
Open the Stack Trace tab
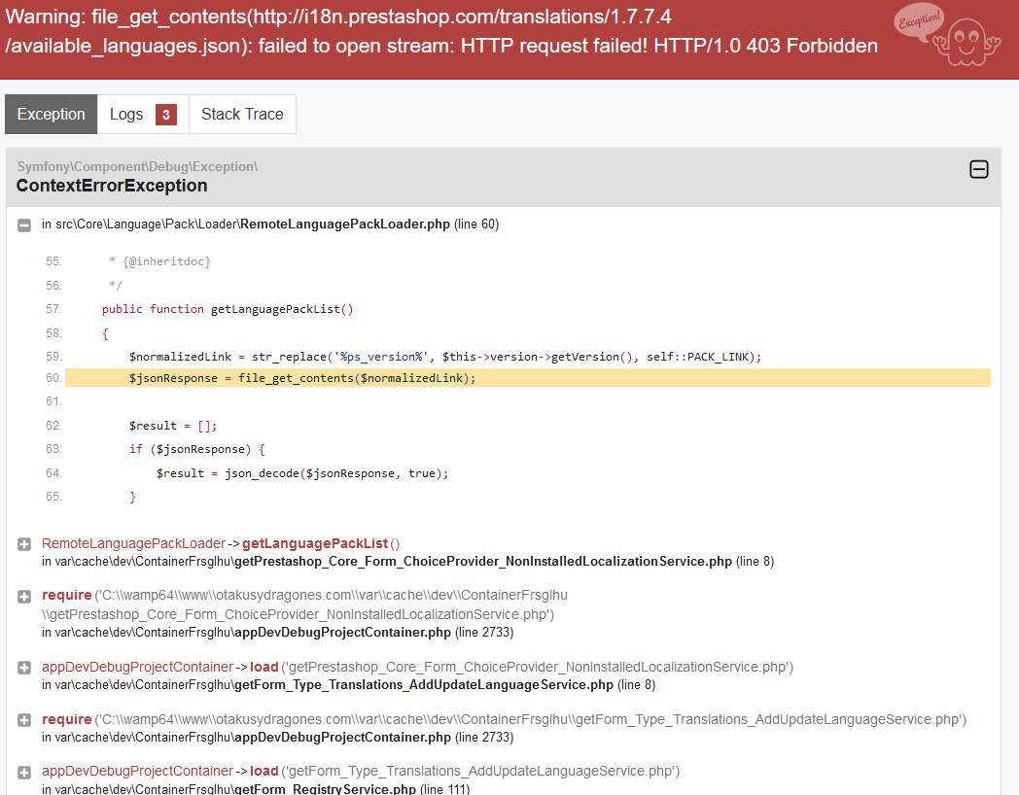(242, 115)
